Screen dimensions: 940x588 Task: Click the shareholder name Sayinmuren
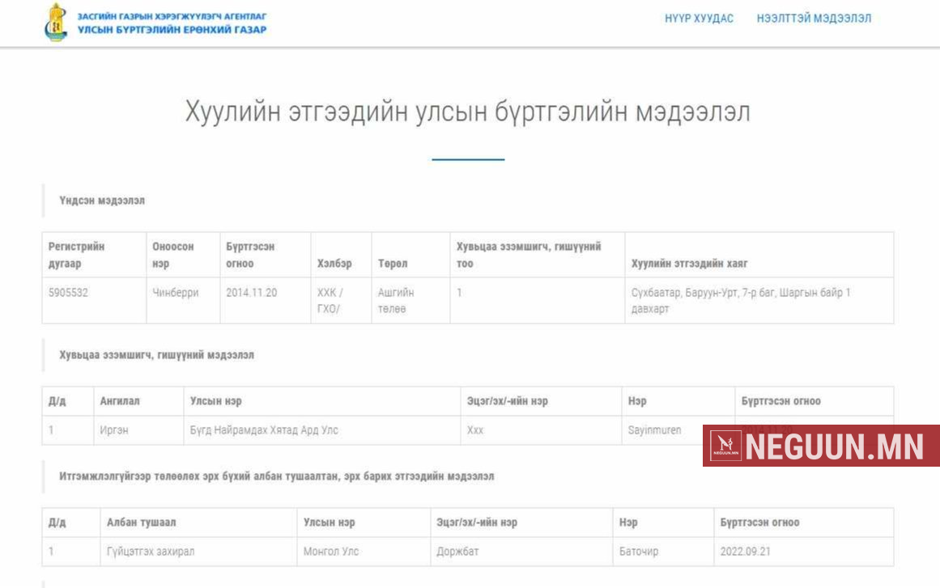654,430
